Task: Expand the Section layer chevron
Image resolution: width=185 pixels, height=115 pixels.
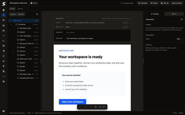Action: pyautogui.click(x=13, y=51)
